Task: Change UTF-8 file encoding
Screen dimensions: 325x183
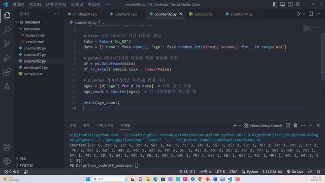Action: click(220, 172)
